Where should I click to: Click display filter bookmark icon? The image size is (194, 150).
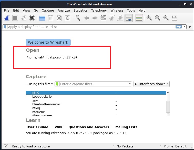(x=5, y=27)
